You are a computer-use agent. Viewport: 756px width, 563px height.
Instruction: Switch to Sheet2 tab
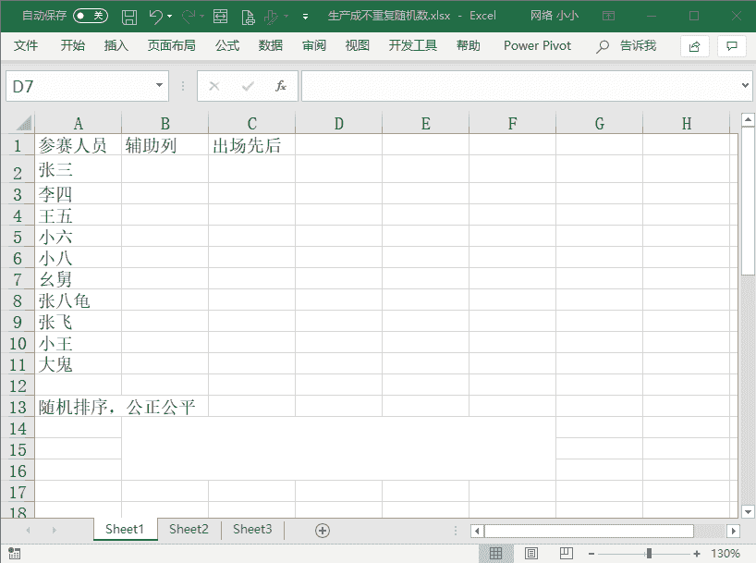tap(189, 529)
